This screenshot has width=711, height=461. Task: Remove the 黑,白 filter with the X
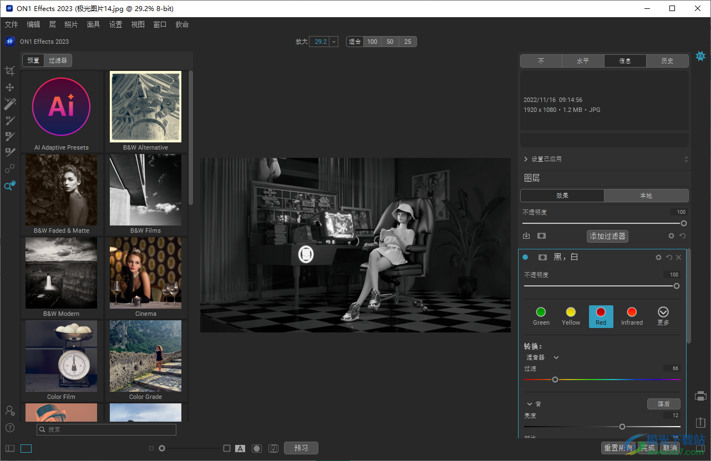pyautogui.click(x=678, y=258)
